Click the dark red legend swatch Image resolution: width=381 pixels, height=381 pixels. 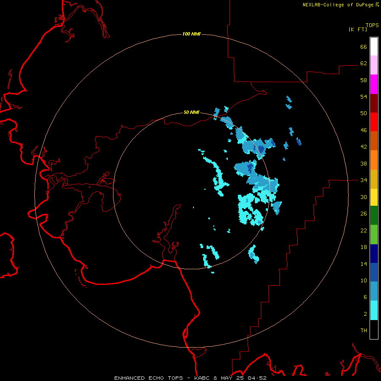coord(374,103)
